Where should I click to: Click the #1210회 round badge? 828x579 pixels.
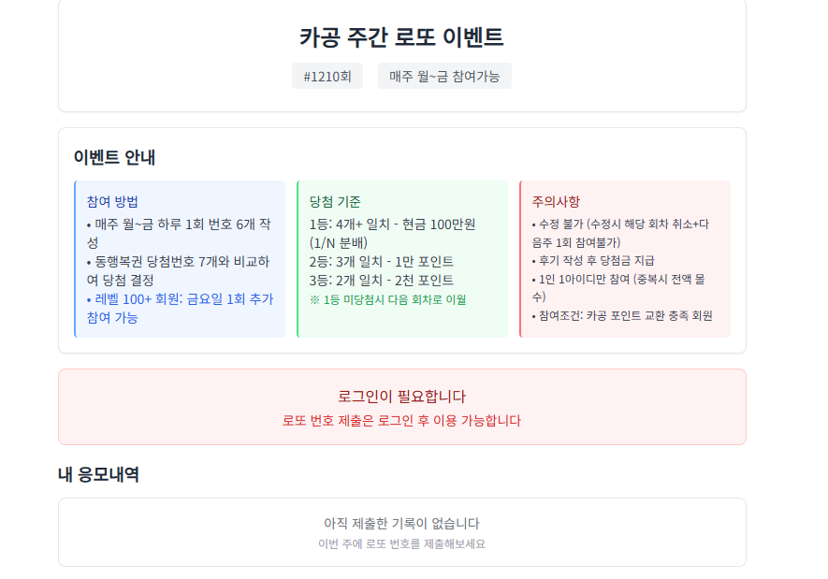[327, 76]
